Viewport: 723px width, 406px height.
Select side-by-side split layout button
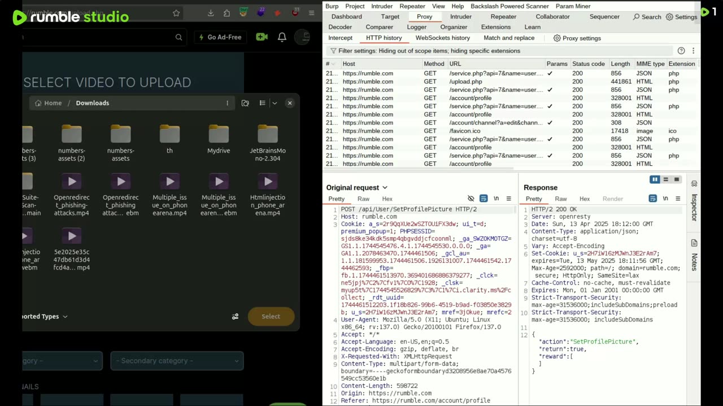(x=655, y=179)
